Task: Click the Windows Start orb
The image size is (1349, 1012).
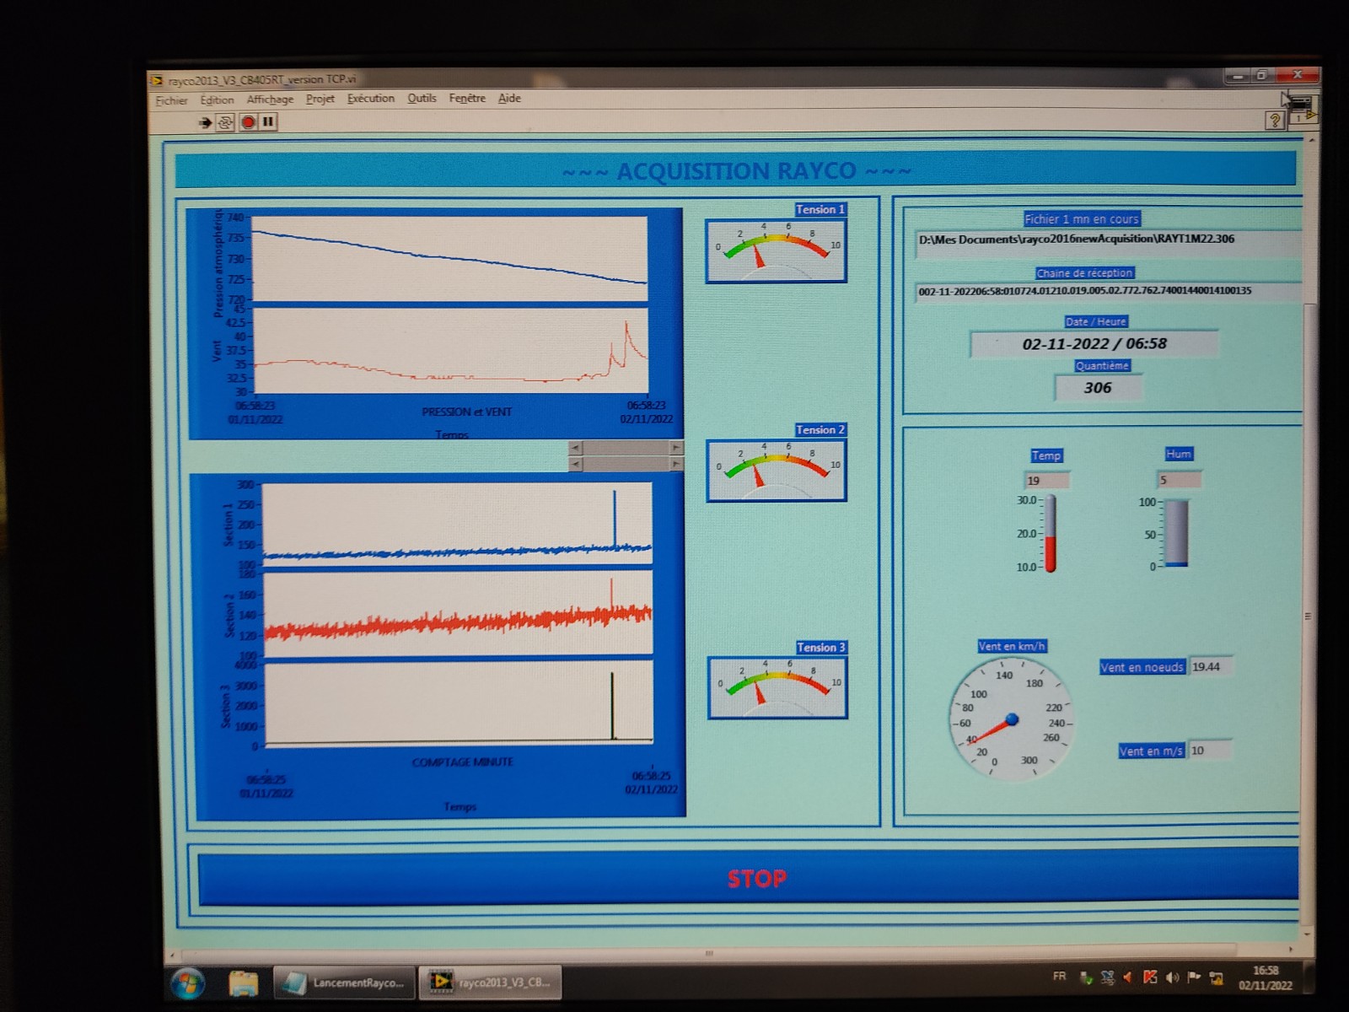Action: [187, 982]
